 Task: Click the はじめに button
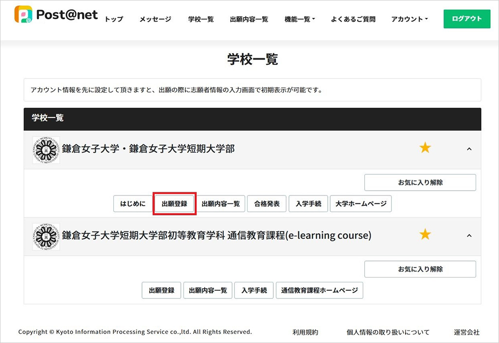tap(133, 204)
